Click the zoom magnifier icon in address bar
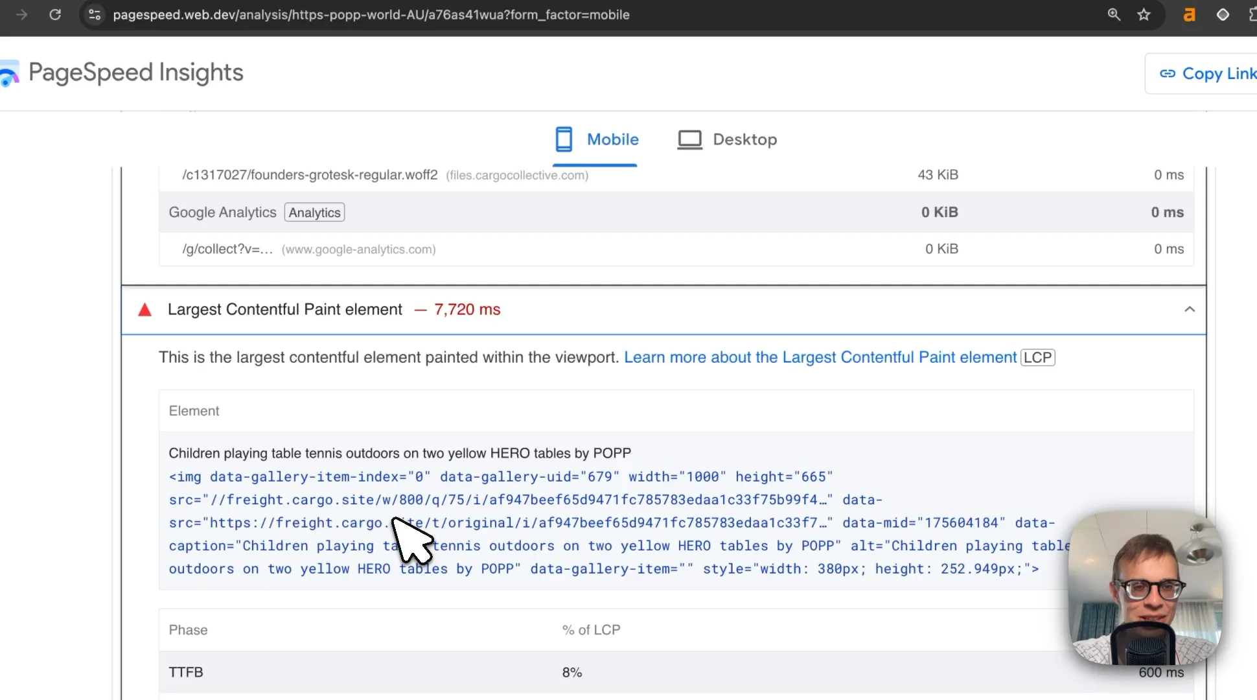The image size is (1257, 700). pyautogui.click(x=1113, y=14)
